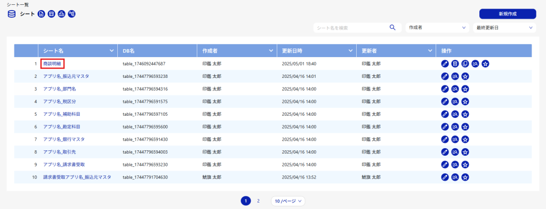Screen dimensions: 546x209
Task: Expand the 最終更新日 sort dropdown
Action: [x=504, y=28]
